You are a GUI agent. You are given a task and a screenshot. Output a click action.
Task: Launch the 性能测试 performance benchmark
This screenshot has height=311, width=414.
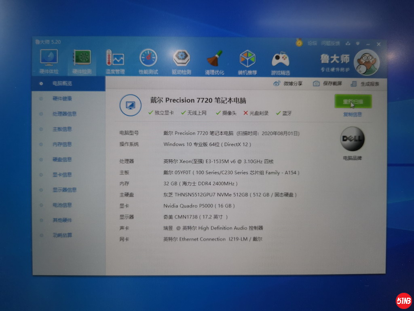[x=148, y=62]
